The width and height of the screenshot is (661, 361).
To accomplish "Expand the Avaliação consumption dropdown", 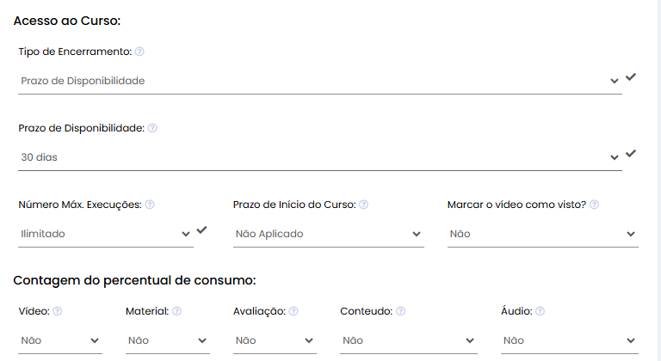I will point(274,340).
